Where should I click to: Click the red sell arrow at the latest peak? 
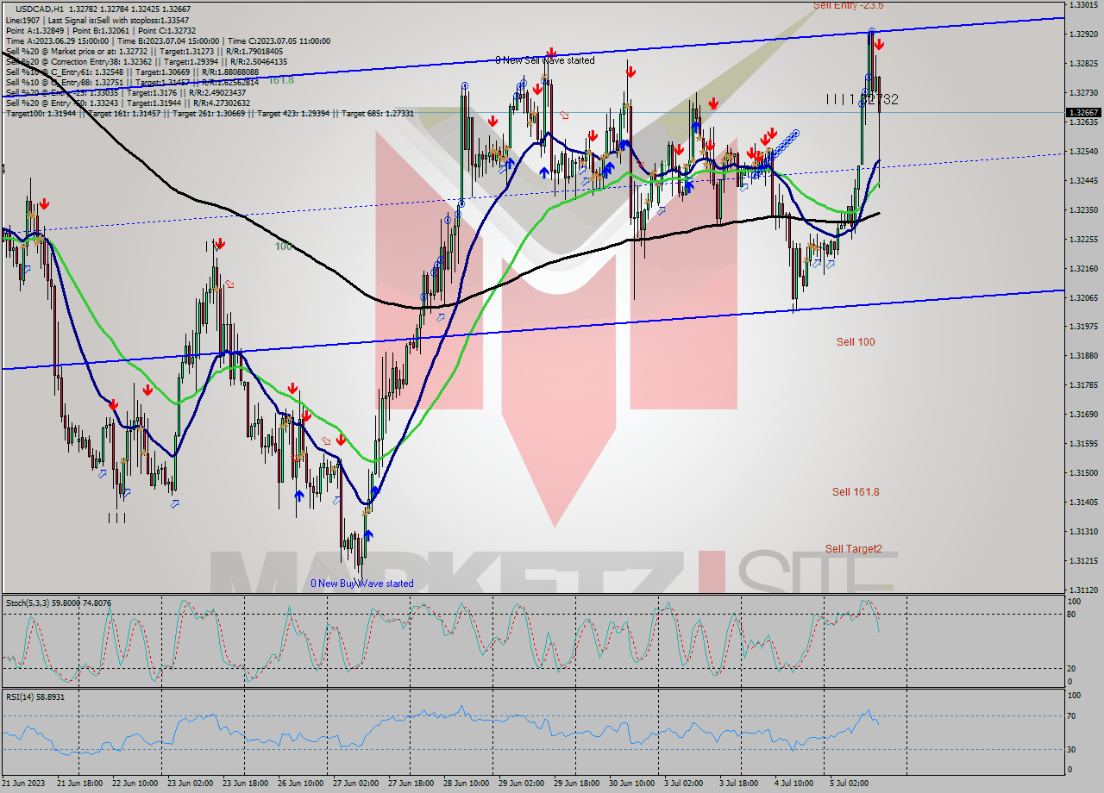click(x=878, y=44)
